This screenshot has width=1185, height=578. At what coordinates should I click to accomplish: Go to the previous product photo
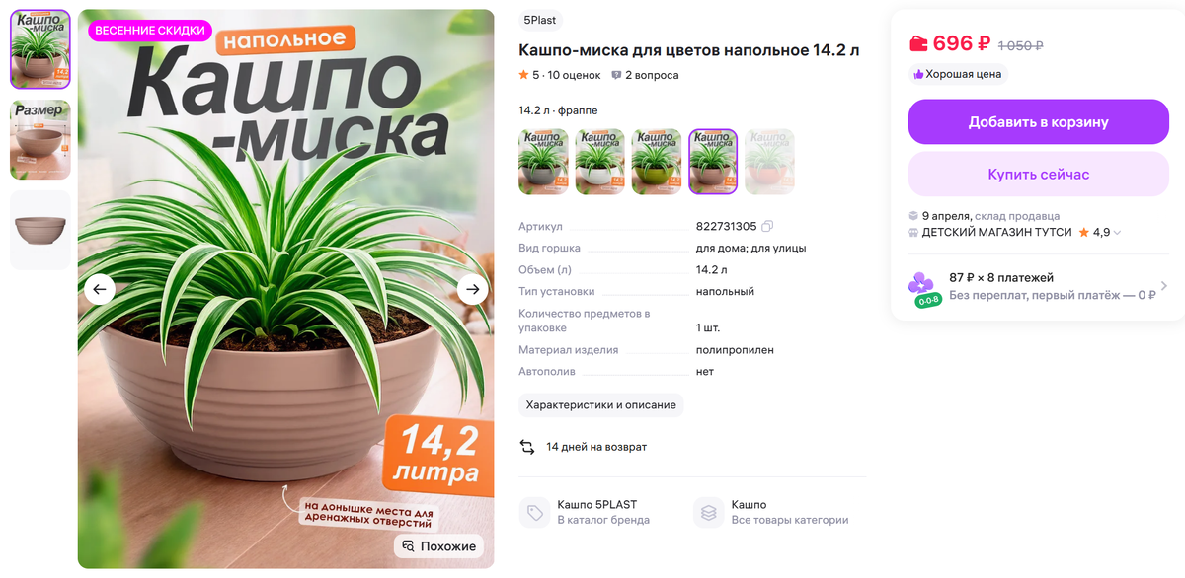tap(100, 289)
